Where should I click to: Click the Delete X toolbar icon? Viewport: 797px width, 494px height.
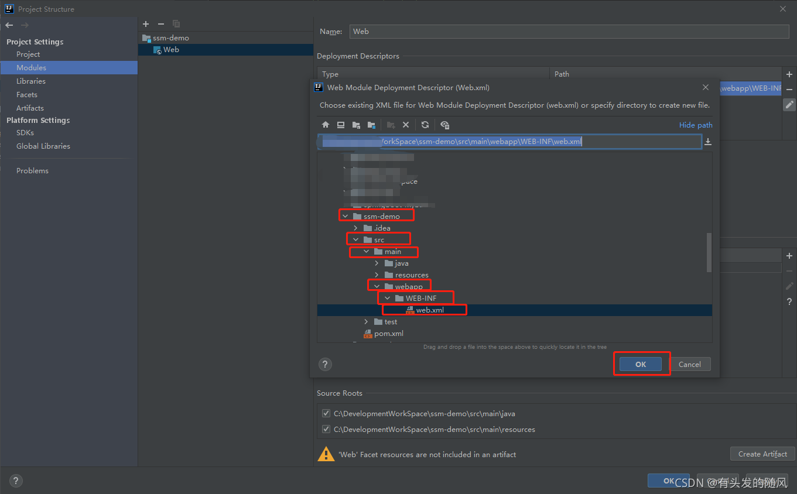coord(406,125)
